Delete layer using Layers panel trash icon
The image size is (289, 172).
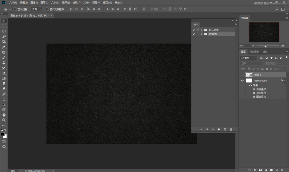(282, 169)
